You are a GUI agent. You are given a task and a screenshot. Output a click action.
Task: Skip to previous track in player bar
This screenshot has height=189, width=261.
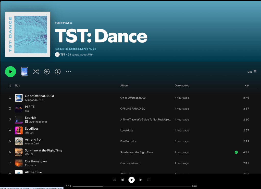pos(122,180)
